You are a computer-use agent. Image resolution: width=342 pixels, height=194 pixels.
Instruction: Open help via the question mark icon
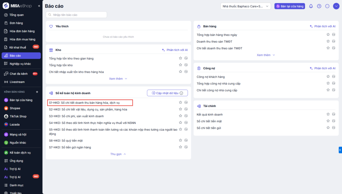(319, 6)
